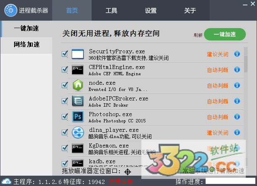Click 自动判断 for node.exe
The image size is (257, 186).
coord(218,86)
